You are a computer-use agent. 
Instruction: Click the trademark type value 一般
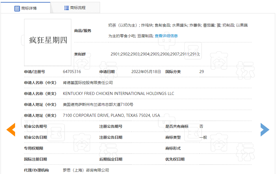coord(203,137)
